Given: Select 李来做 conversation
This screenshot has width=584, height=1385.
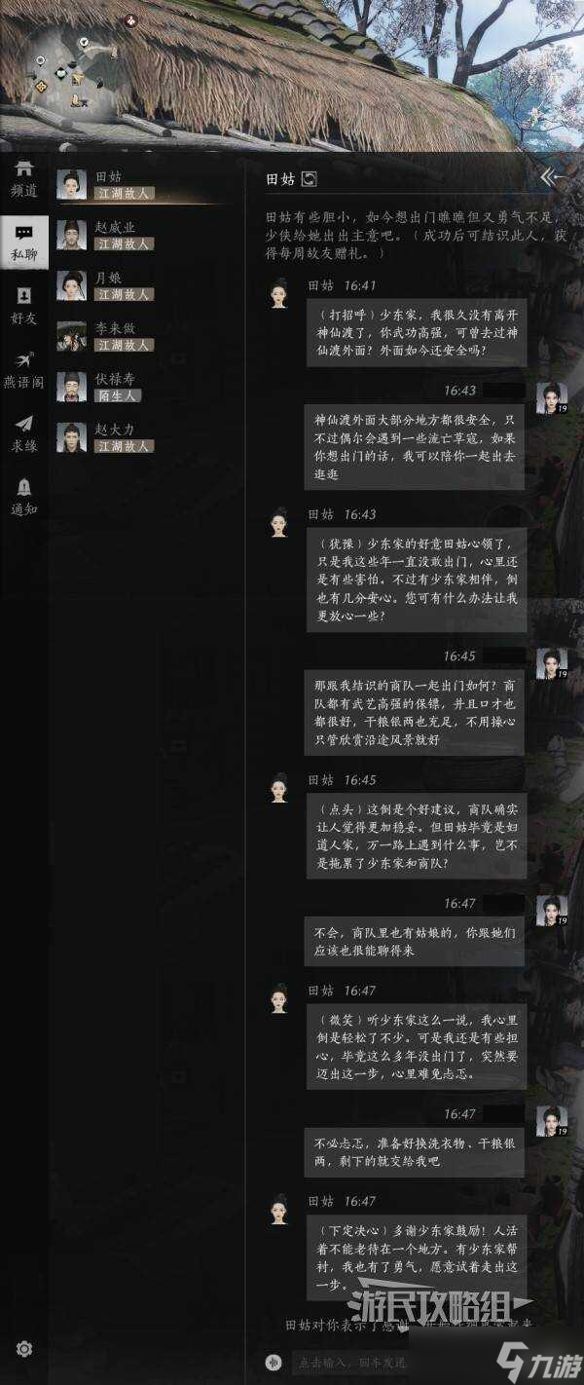Looking at the screenshot, I should coord(136,336).
